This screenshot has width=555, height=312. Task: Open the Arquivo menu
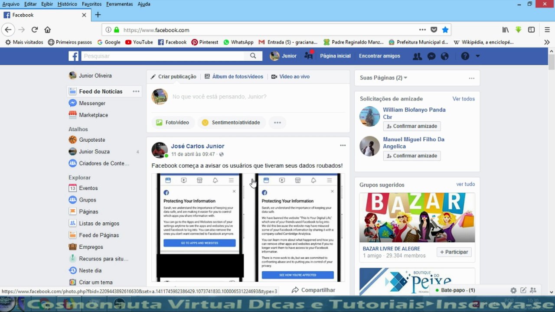tap(11, 4)
